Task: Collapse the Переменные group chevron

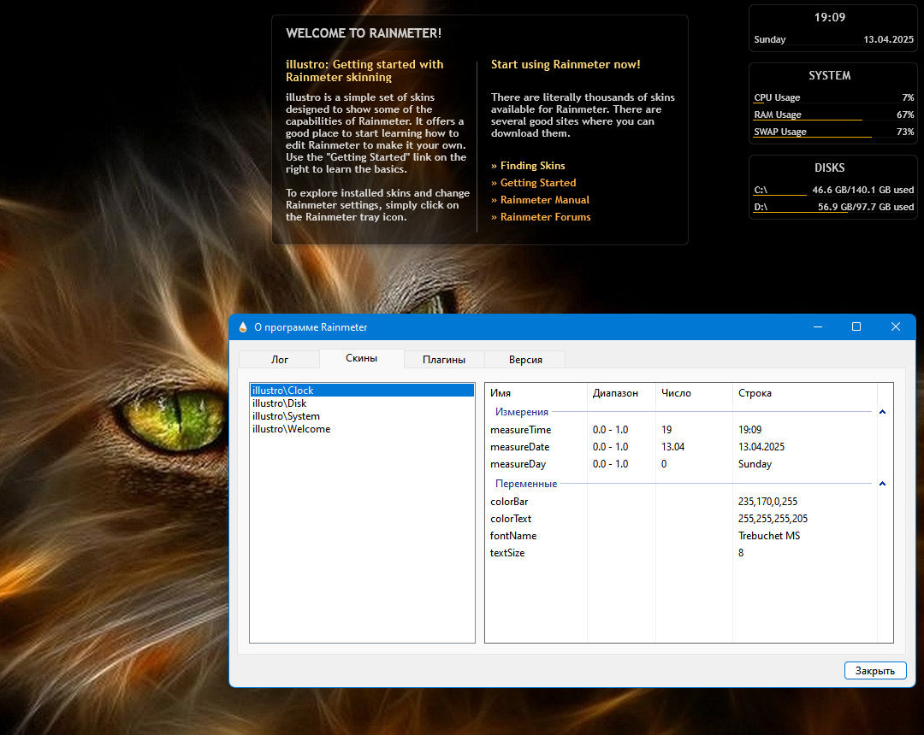Action: [x=882, y=484]
